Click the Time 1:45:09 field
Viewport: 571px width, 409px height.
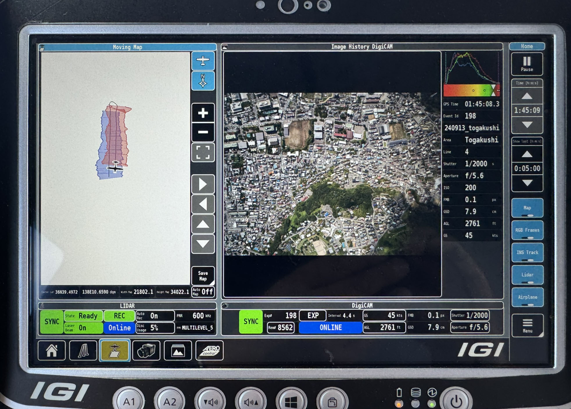[x=527, y=110]
